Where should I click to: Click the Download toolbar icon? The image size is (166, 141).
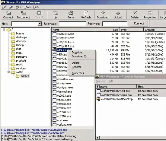coord(103,13)
